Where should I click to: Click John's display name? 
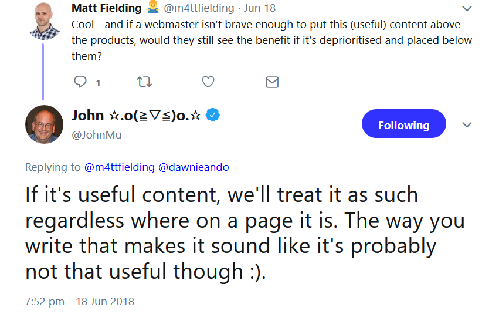[136, 116]
